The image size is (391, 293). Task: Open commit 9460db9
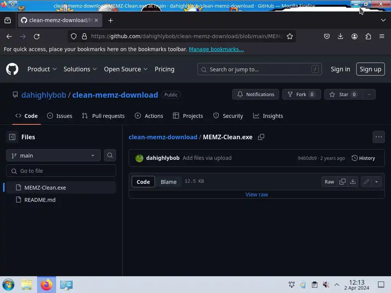click(x=307, y=158)
